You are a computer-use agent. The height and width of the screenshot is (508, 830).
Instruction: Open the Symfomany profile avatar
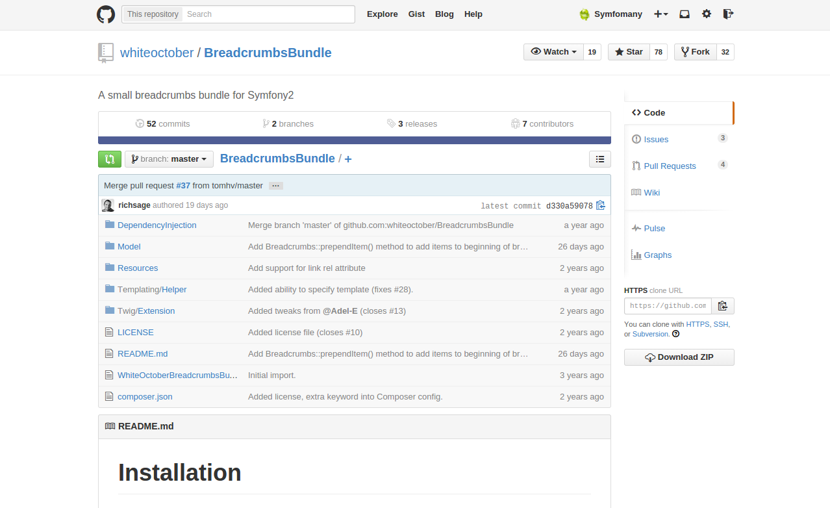click(585, 14)
